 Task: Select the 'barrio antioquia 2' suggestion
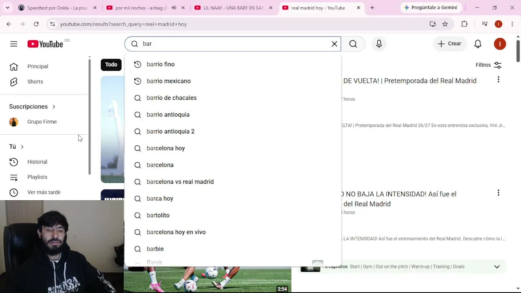tap(233, 131)
